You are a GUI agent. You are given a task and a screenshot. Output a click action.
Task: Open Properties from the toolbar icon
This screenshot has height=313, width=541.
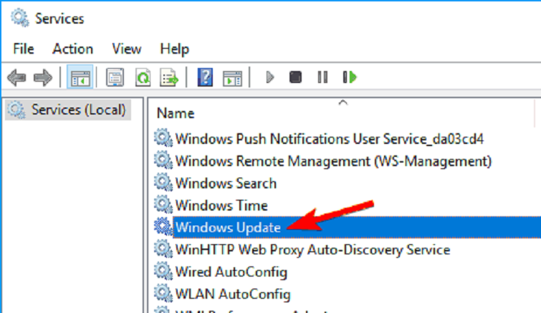(x=114, y=77)
